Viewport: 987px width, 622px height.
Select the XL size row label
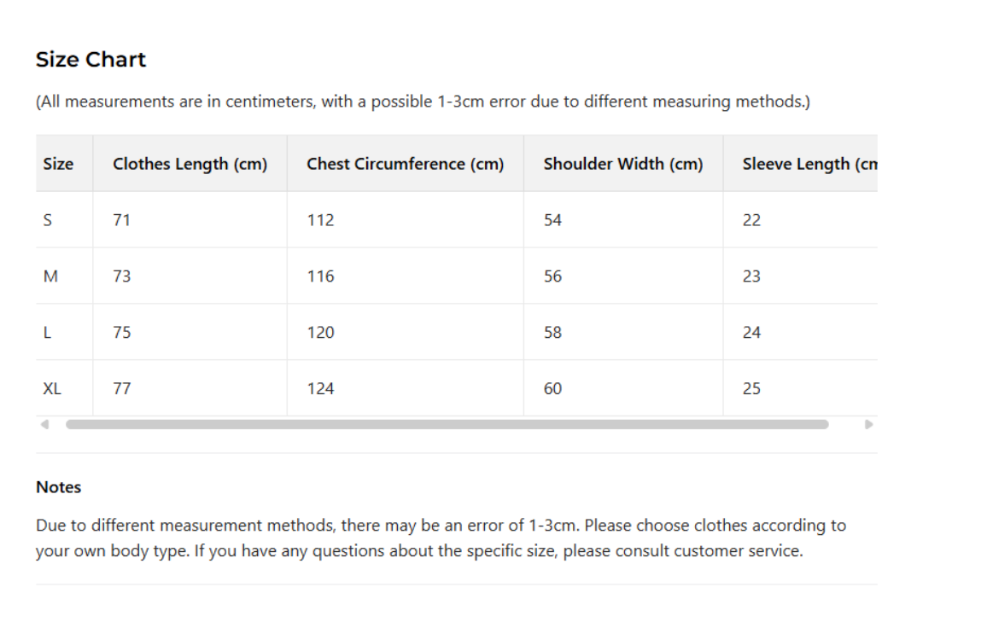[52, 389]
